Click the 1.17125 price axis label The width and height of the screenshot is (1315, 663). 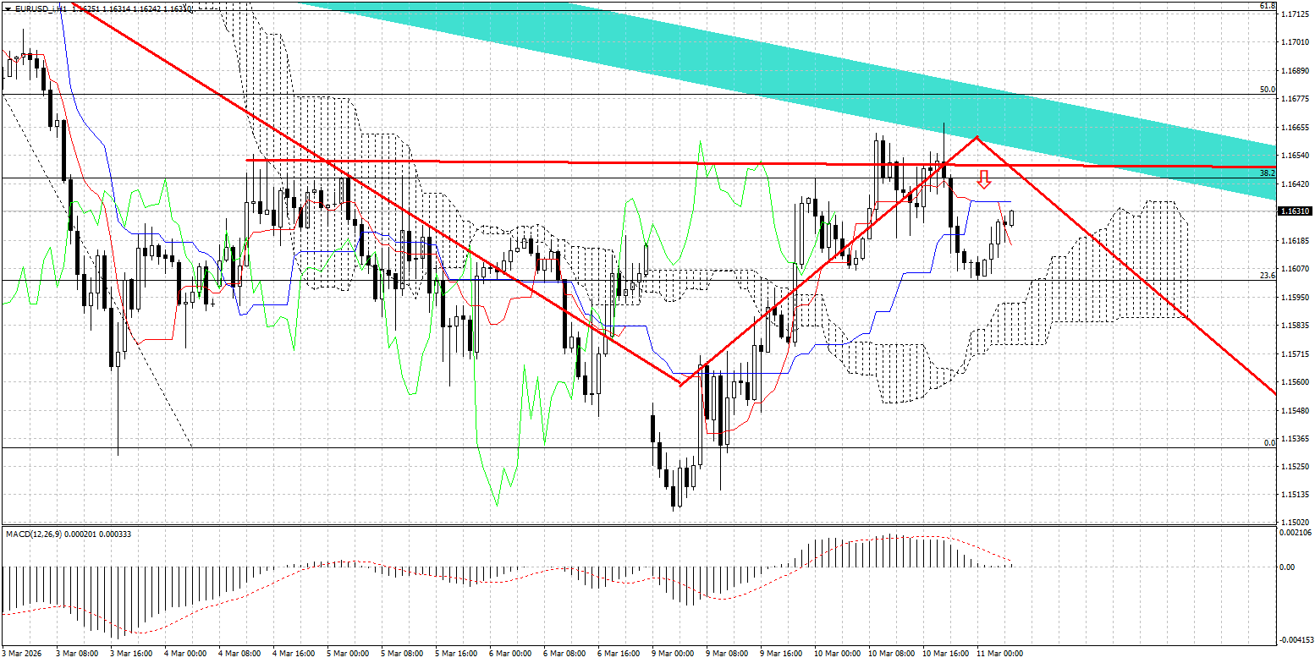pyautogui.click(x=1296, y=14)
